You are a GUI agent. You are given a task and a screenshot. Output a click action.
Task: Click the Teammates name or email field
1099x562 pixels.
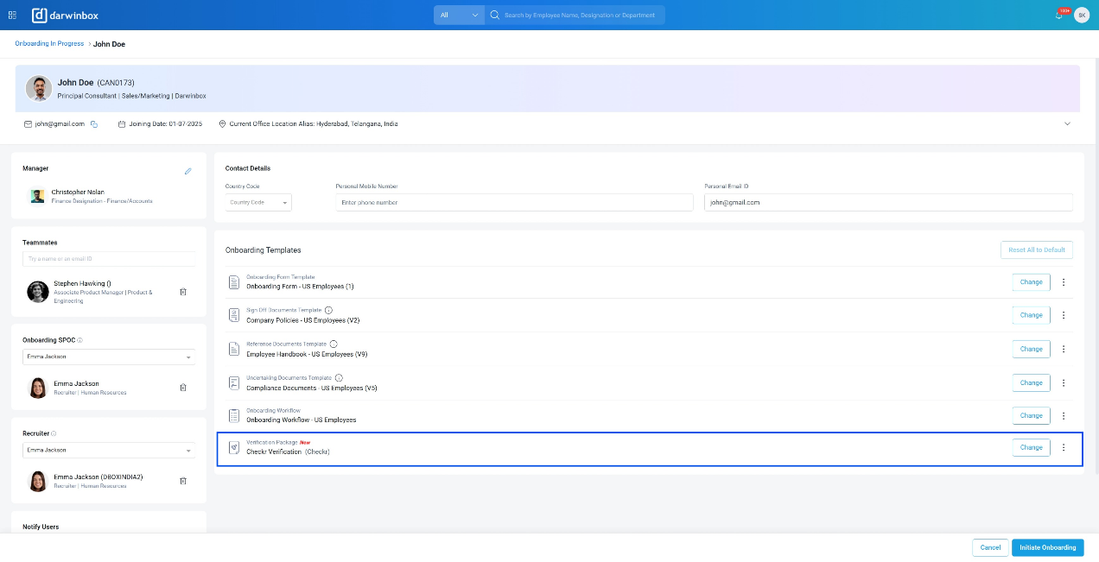[x=109, y=259]
